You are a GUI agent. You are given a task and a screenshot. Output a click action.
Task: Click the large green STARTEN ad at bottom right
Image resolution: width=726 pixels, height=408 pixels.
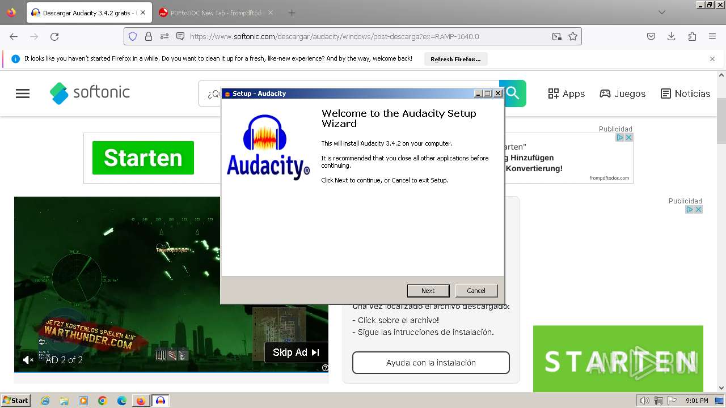pos(618,359)
